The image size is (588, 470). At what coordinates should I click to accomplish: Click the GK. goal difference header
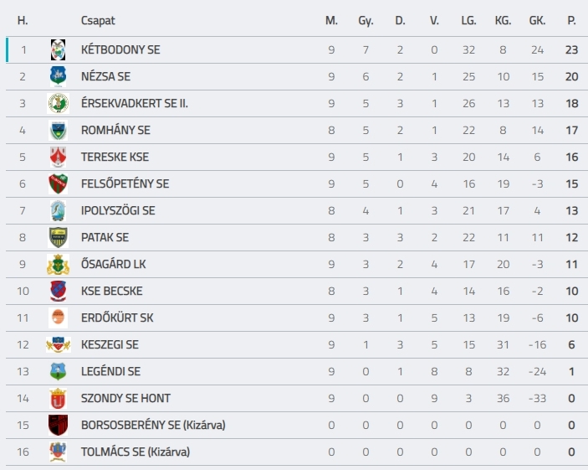tap(537, 20)
